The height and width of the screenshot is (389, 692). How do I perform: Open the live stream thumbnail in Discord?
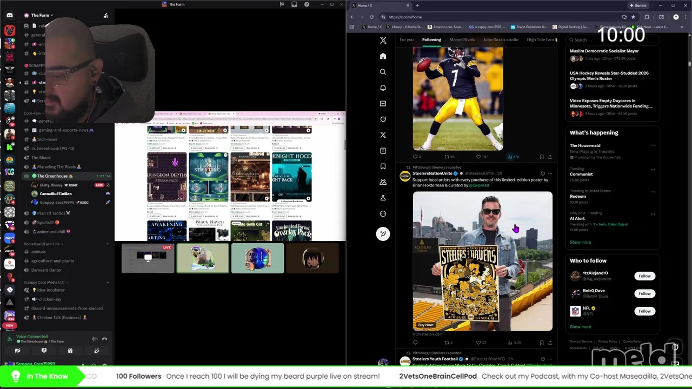coord(148,258)
